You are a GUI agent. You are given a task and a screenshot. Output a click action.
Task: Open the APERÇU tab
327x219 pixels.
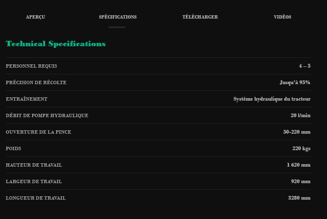[36, 17]
